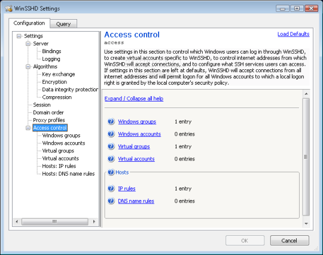The image size is (323, 255).
Task: Click help icon beside Windows accounts link
Action: click(111, 134)
